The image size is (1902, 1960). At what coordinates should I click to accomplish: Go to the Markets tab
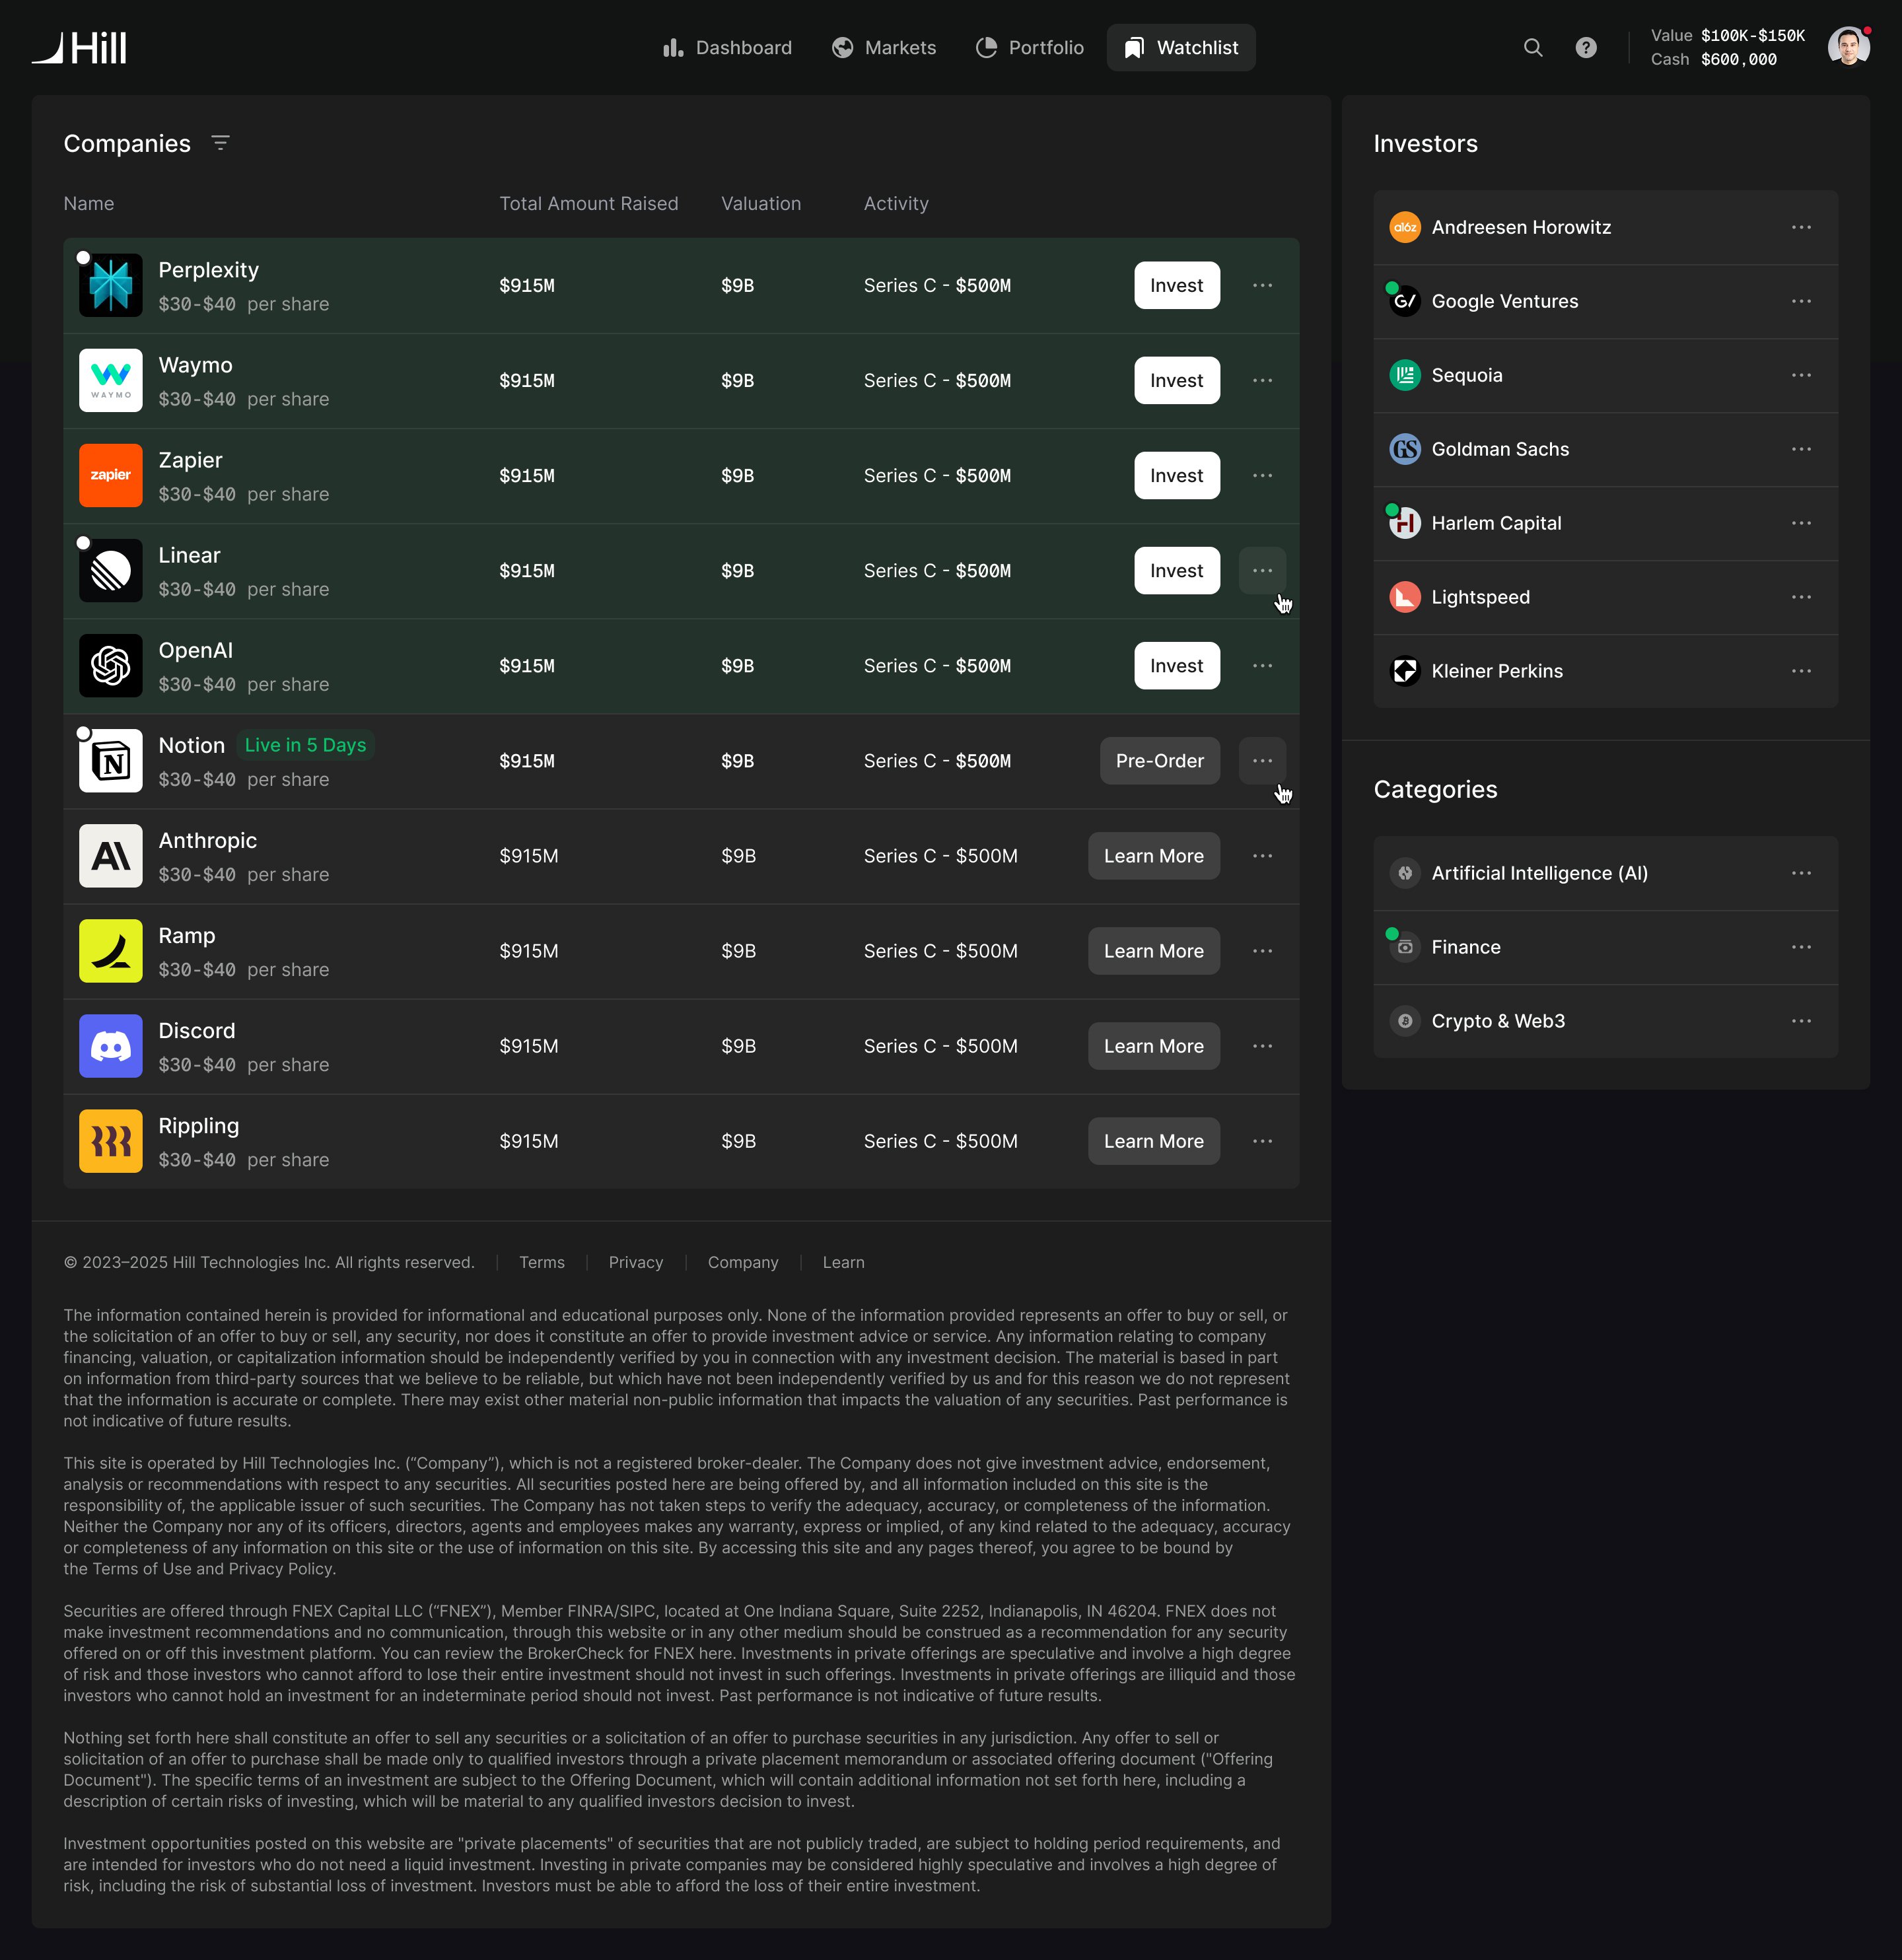pyautogui.click(x=884, y=47)
